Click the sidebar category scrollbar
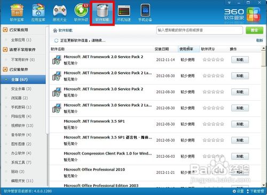The height and width of the screenshot is (195, 267). pos(47,80)
